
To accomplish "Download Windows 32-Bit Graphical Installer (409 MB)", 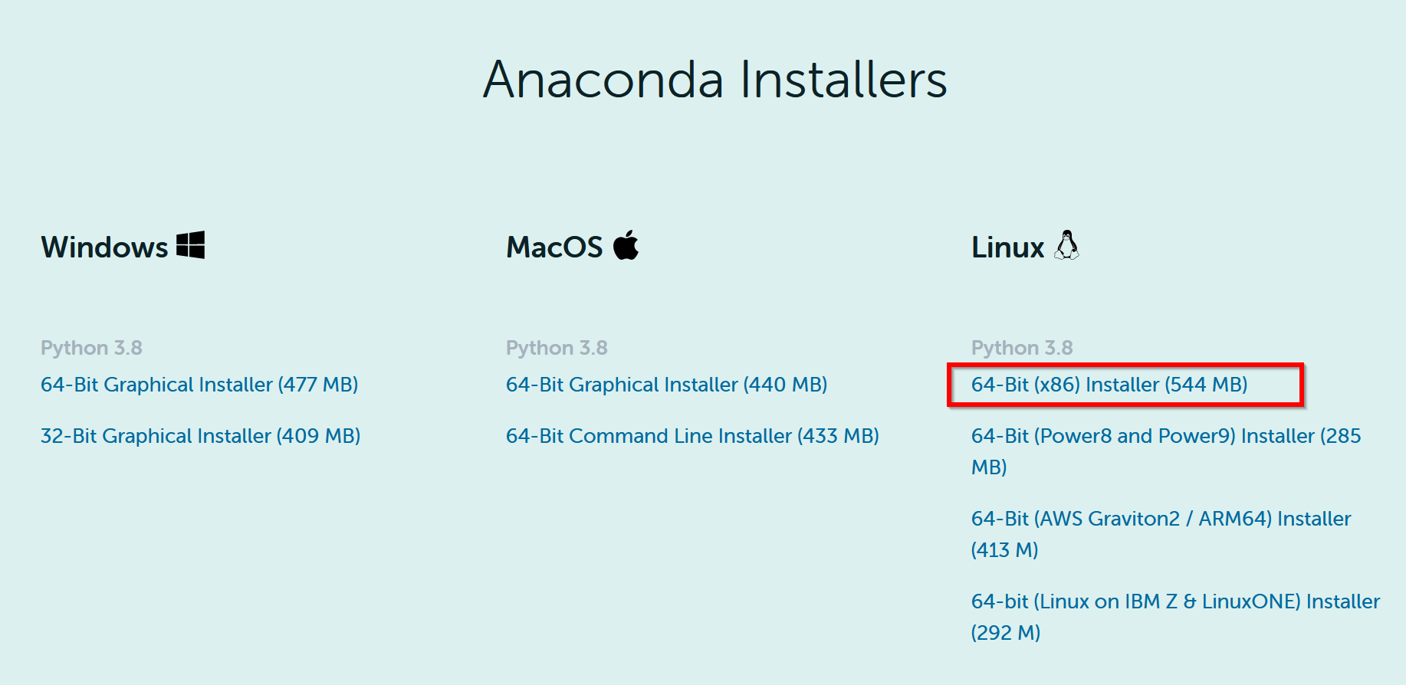I will point(200,436).
